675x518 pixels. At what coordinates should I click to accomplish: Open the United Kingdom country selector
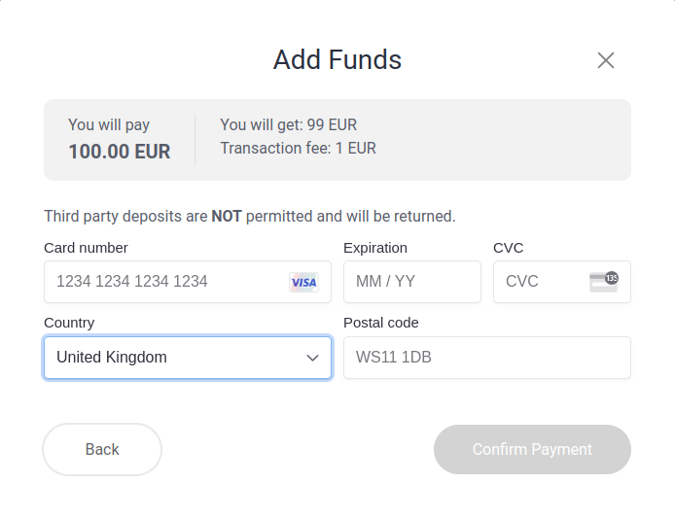pyautogui.click(x=188, y=358)
